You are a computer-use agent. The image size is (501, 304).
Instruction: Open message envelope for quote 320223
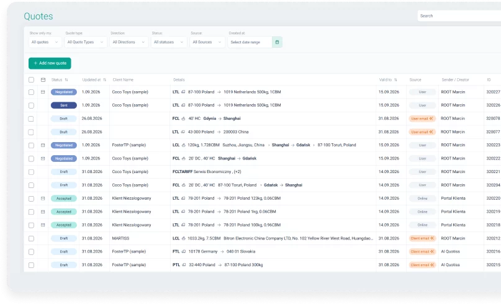pos(43,145)
